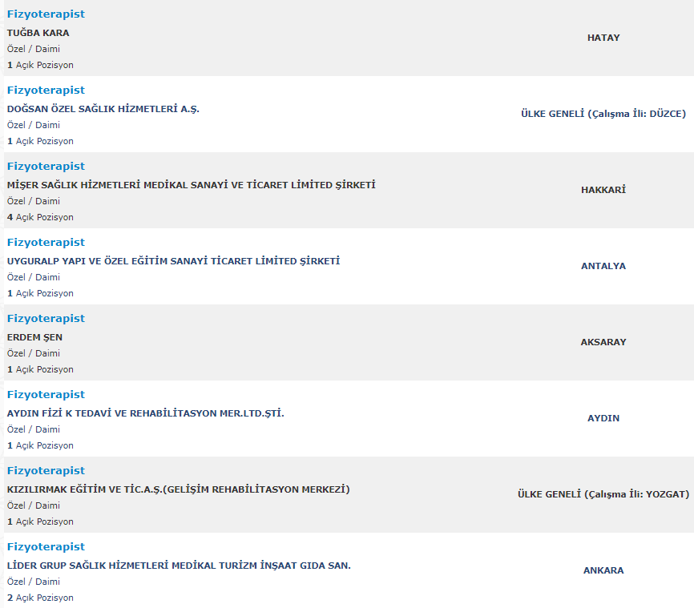Viewport: 694px width, 608px height.
Task: Click the HATAY location label
Action: click(x=603, y=38)
